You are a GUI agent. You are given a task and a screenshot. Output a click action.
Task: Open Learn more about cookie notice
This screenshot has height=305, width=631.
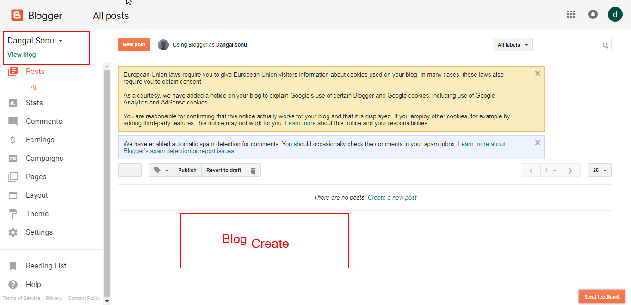pyautogui.click(x=300, y=123)
